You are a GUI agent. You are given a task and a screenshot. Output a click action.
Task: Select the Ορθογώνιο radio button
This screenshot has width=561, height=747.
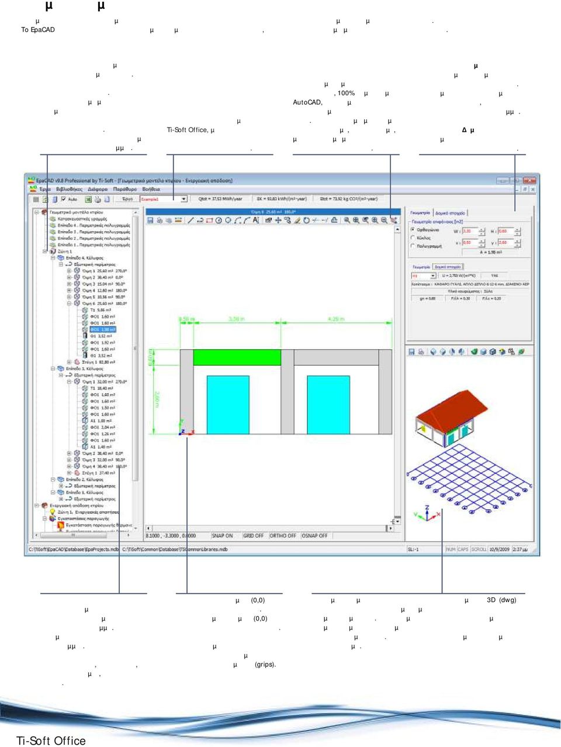point(413,230)
